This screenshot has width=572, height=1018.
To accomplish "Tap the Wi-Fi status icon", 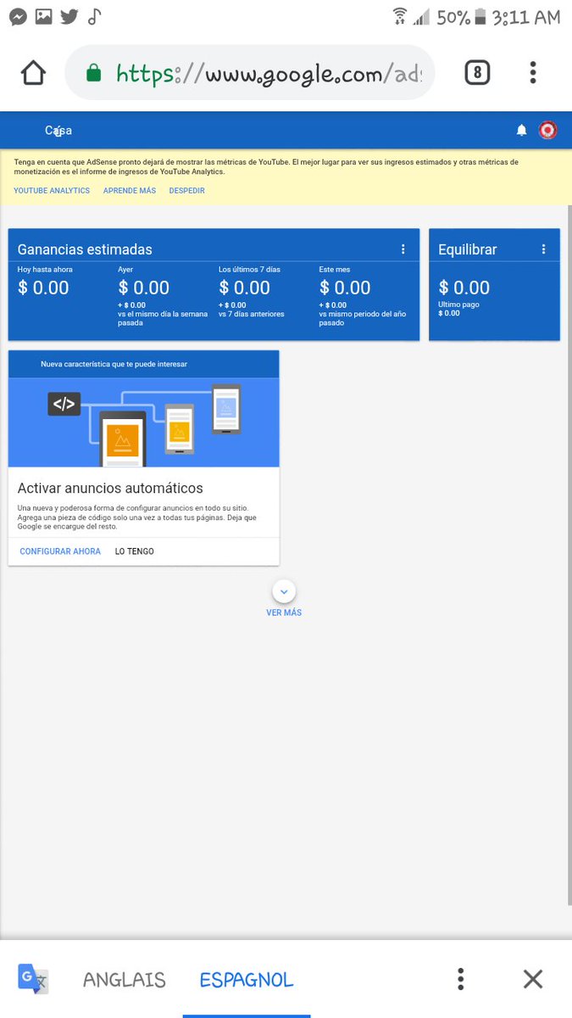I will tap(399, 16).
